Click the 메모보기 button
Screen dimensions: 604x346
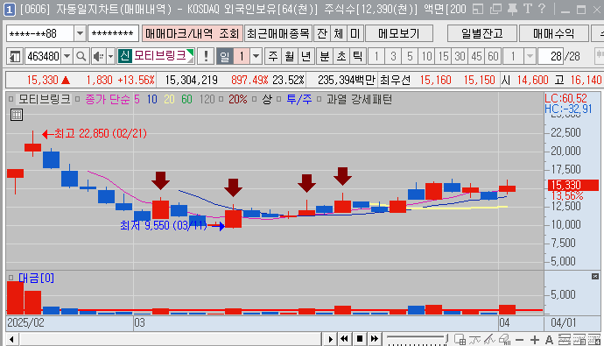click(x=398, y=33)
